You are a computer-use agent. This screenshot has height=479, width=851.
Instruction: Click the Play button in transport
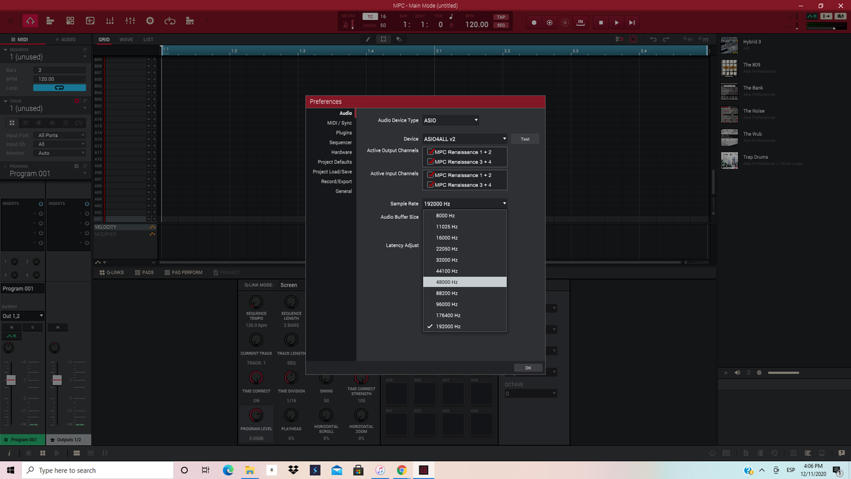coord(617,23)
